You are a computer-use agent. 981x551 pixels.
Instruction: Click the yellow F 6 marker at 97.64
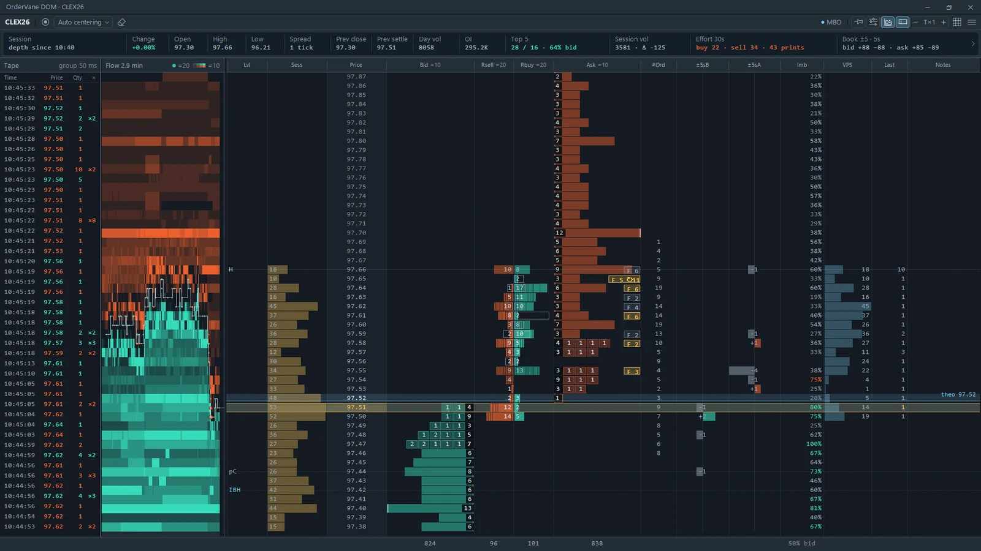(633, 289)
